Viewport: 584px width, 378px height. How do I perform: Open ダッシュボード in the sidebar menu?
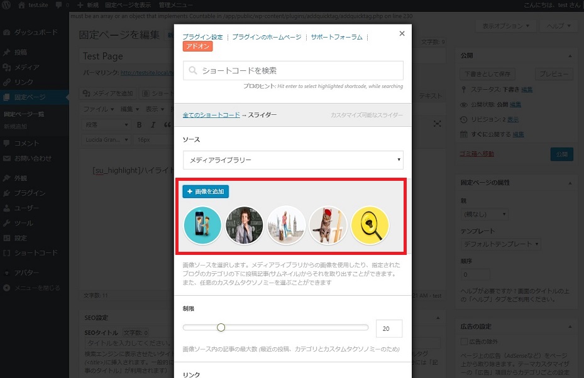click(x=36, y=32)
